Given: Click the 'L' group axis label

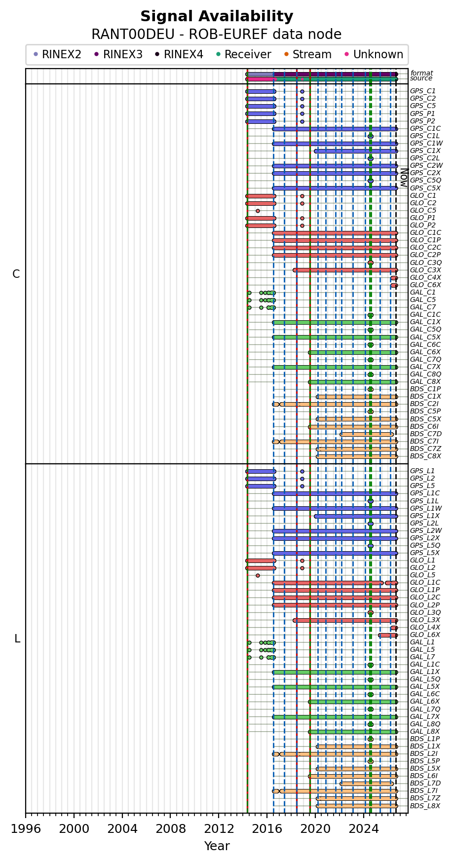Looking at the screenshot, I should point(17,639).
